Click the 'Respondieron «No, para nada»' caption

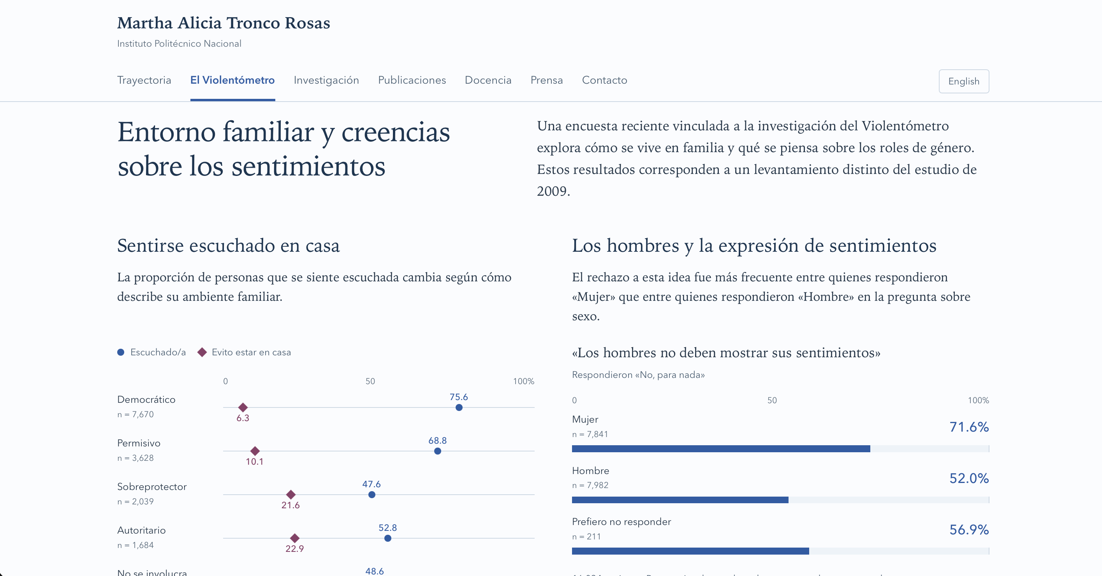[x=638, y=375]
